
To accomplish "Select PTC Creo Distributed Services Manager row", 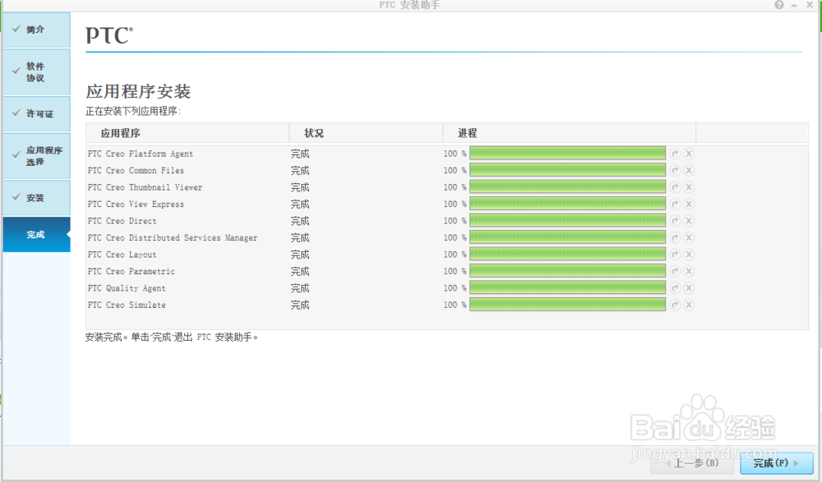I will tap(173, 238).
